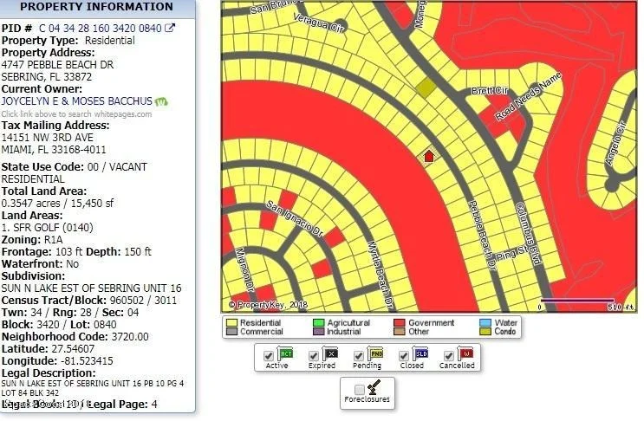Image resolution: width=644 pixels, height=421 pixels.
Task: Uncheck the Active listings checkbox
Action: 269,356
